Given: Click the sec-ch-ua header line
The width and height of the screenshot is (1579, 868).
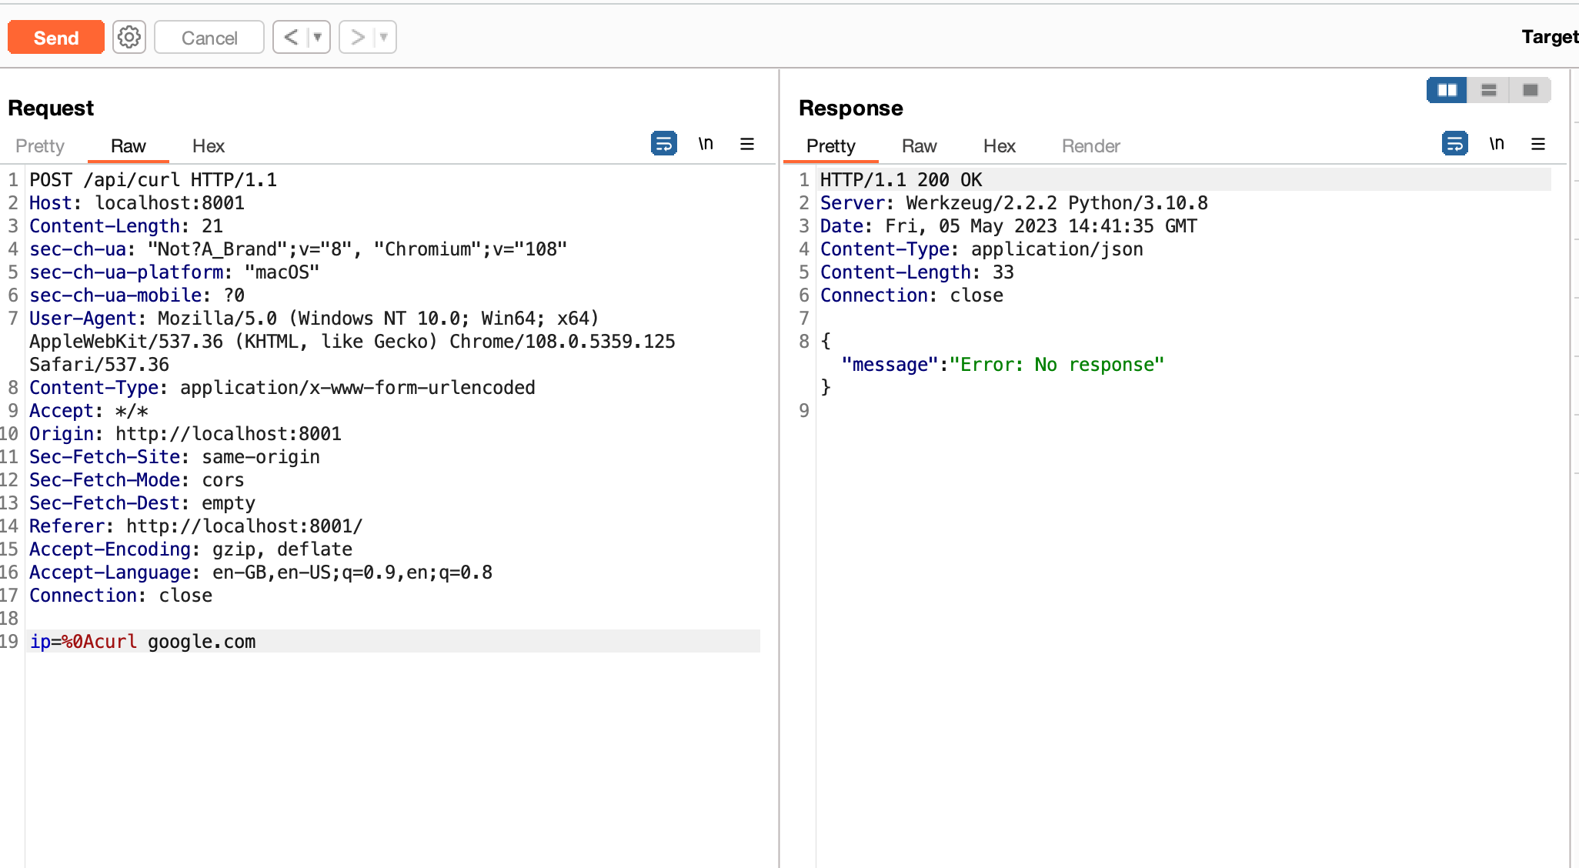Looking at the screenshot, I should 298,249.
